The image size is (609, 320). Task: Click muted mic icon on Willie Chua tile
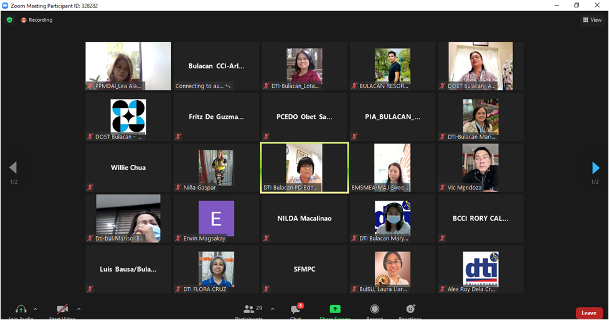coord(90,188)
